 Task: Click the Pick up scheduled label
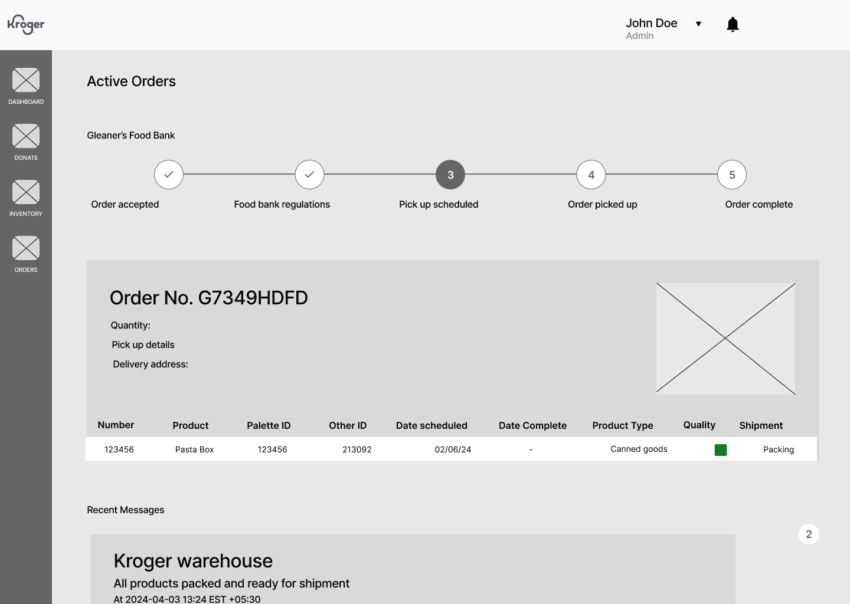(439, 204)
